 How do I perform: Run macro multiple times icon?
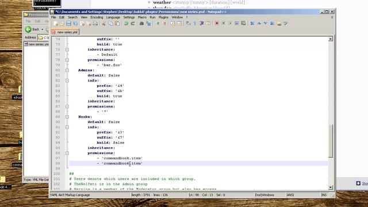pyautogui.click(x=237, y=24)
